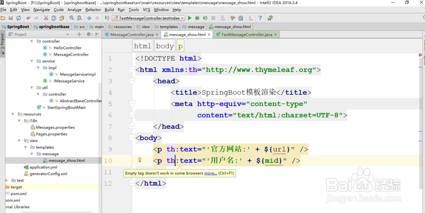Toggle code fold marker at body line 8

[132, 138]
